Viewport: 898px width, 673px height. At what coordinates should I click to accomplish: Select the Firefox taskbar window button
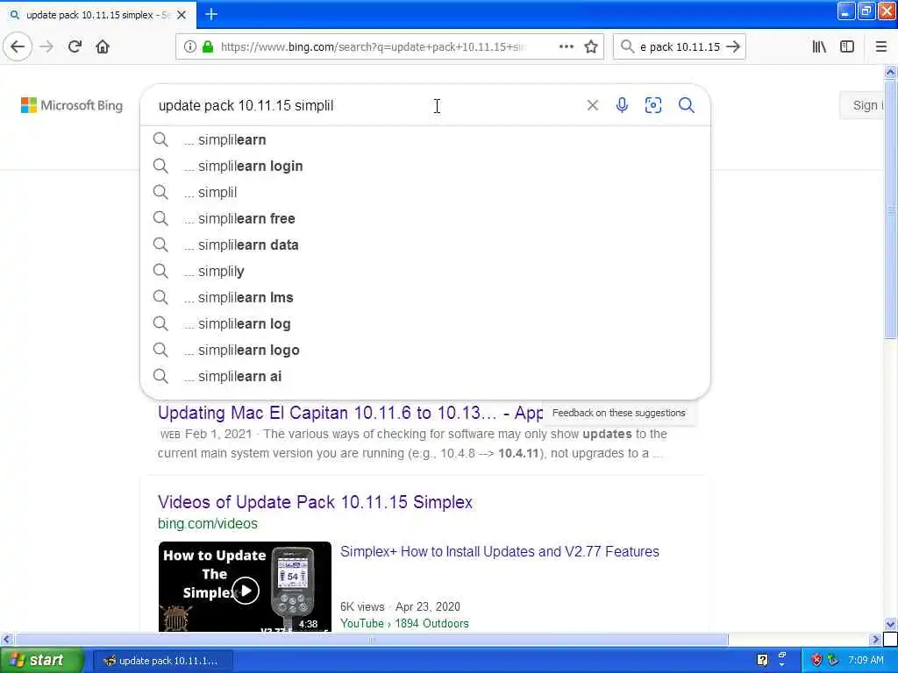162,661
